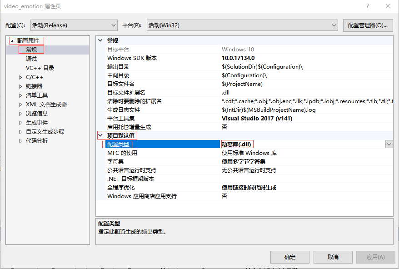Collapse the 配置属性 tree node

12,41
